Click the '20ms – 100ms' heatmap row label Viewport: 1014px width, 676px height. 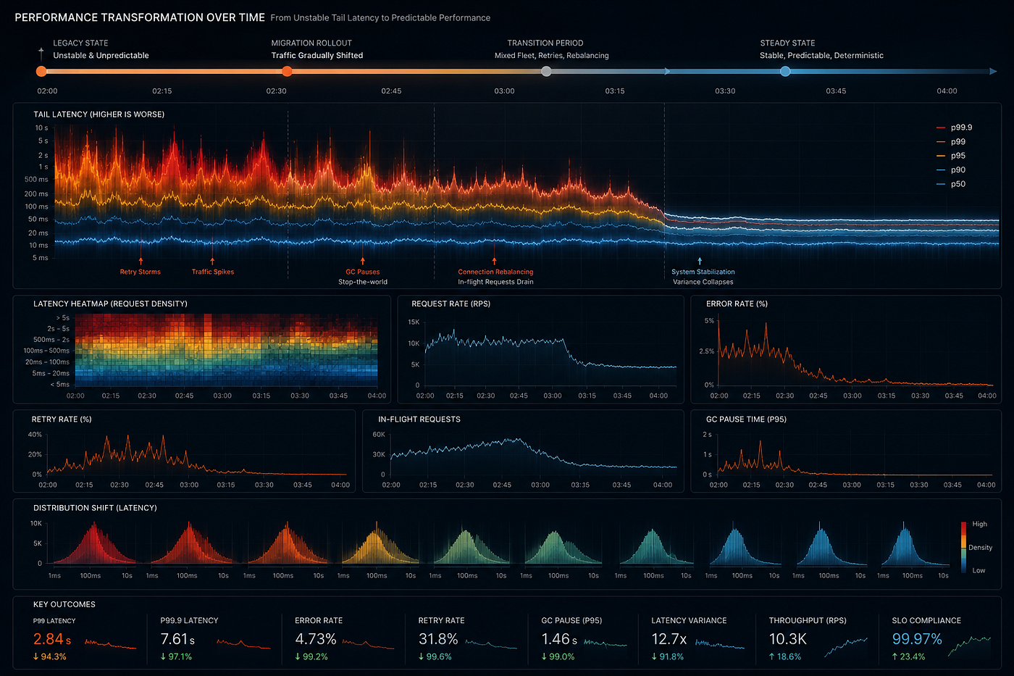pos(47,362)
